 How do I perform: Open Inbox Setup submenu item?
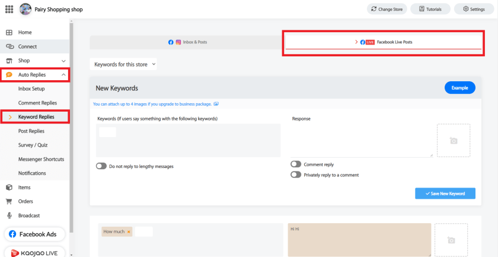point(31,89)
